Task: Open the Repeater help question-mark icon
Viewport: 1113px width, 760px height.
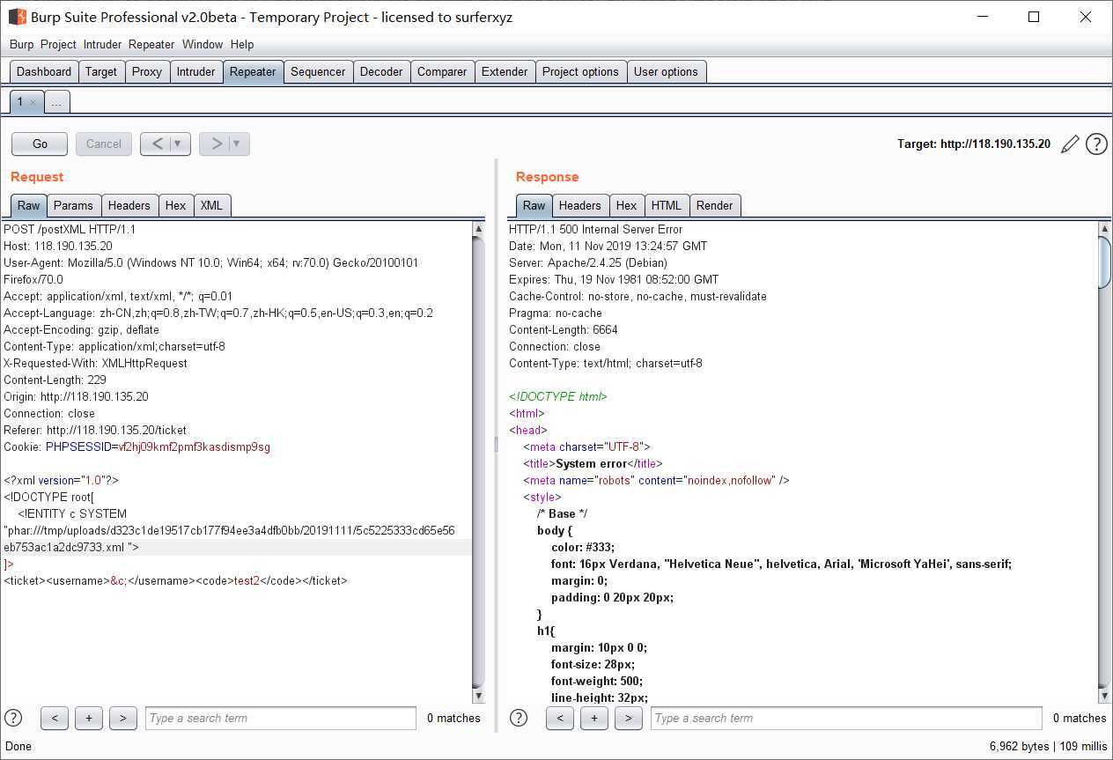Action: pos(1096,144)
